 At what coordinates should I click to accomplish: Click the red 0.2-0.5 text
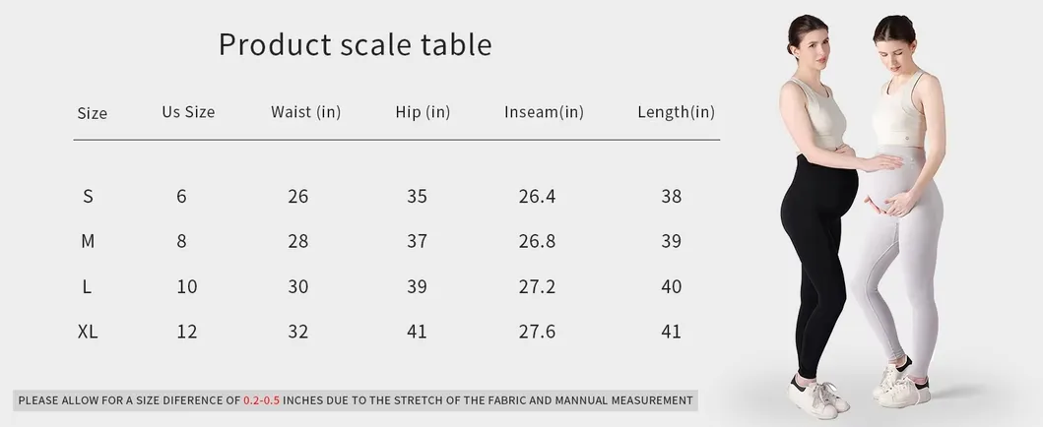click(x=261, y=400)
